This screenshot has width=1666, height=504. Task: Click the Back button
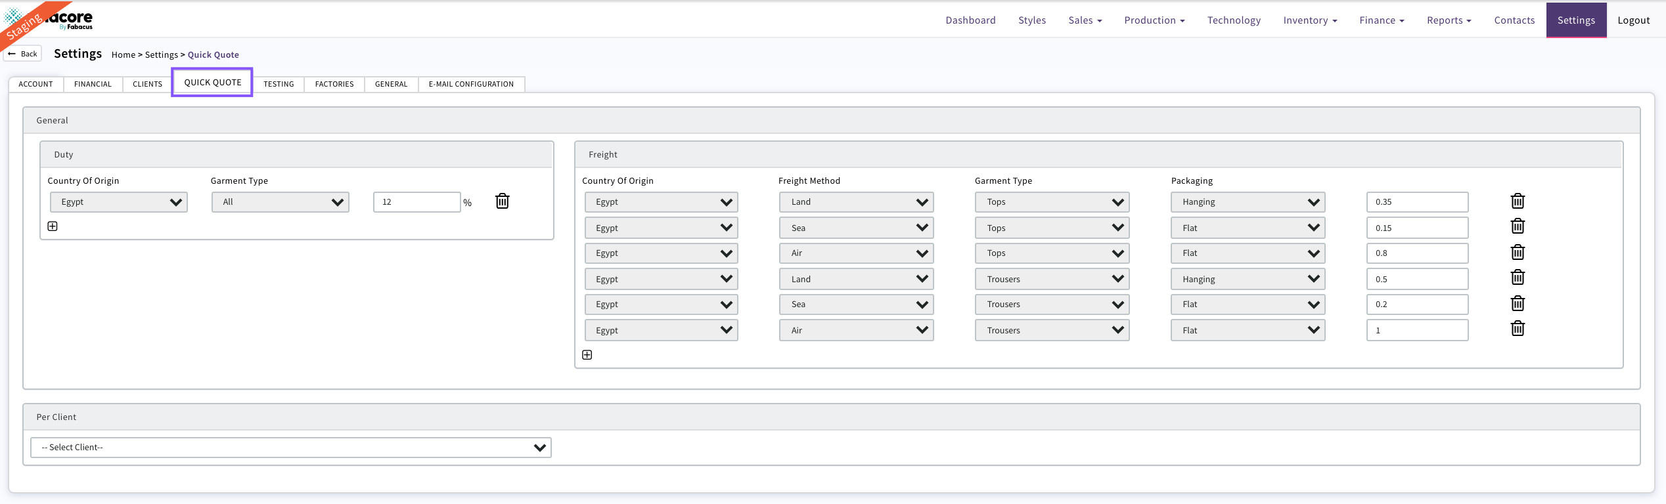23,54
